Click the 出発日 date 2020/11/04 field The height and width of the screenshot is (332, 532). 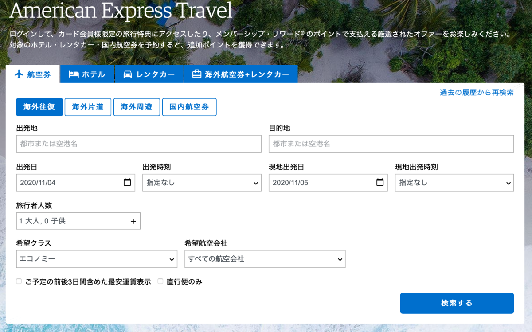(76, 183)
